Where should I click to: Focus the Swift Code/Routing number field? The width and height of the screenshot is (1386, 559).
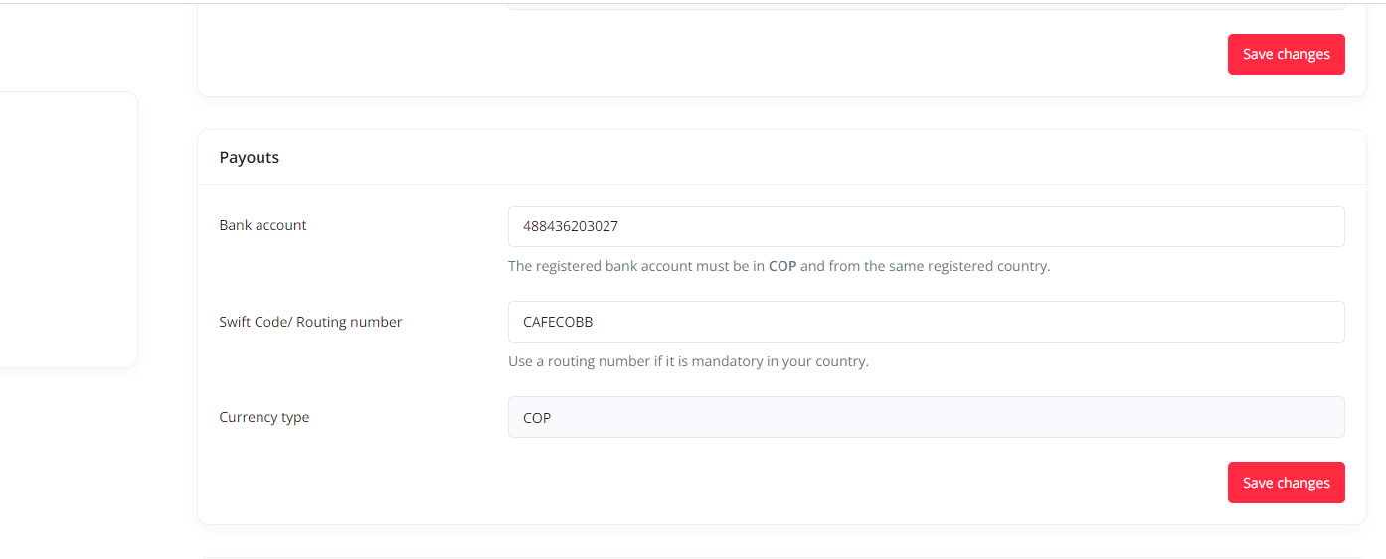[926, 322]
